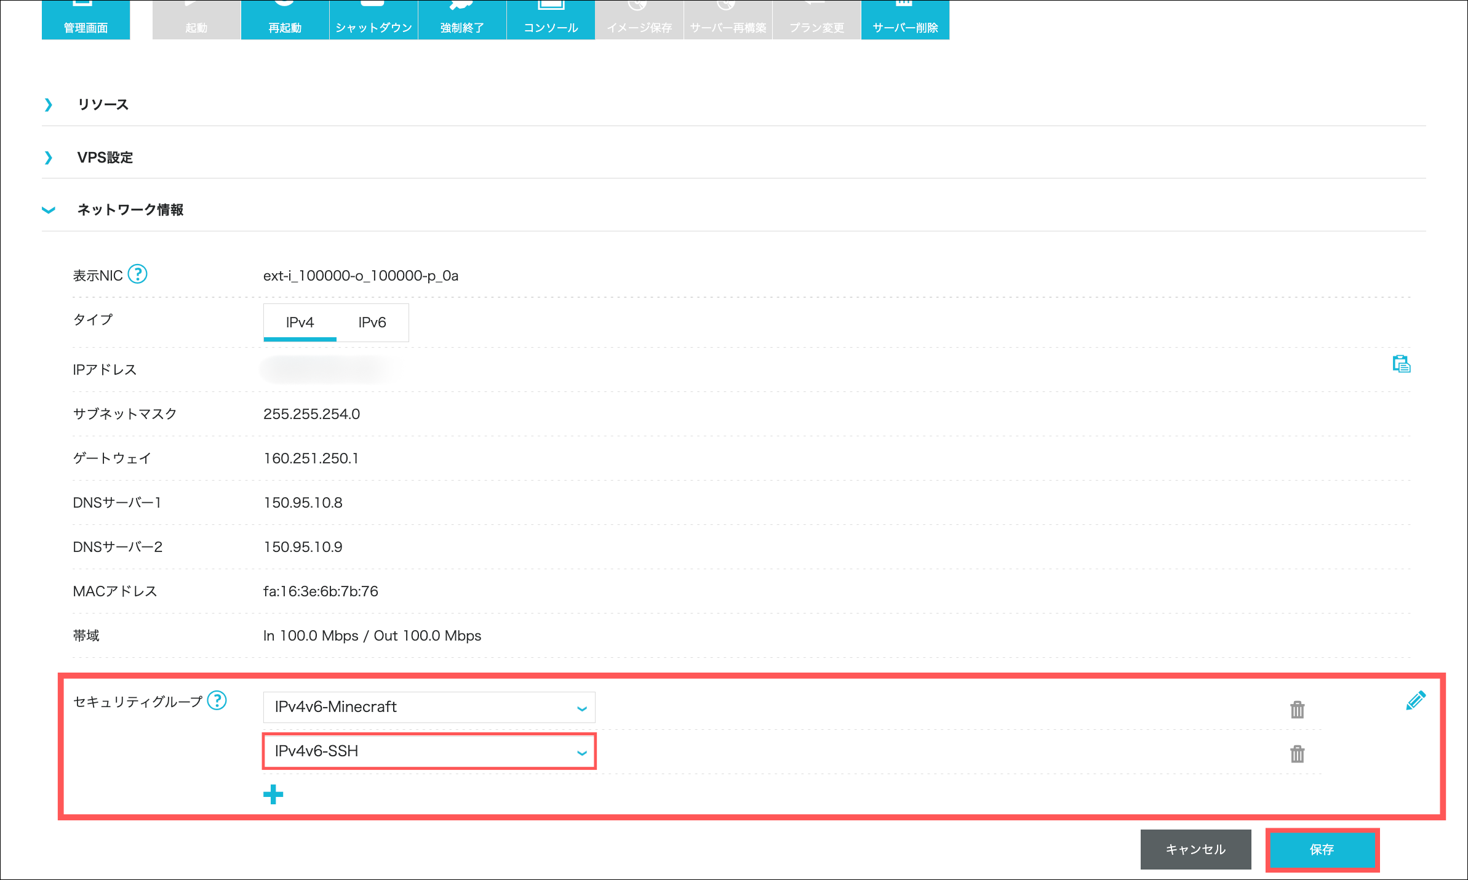1468x880 pixels.
Task: Click the サーバー削除 button
Action: coord(905,20)
